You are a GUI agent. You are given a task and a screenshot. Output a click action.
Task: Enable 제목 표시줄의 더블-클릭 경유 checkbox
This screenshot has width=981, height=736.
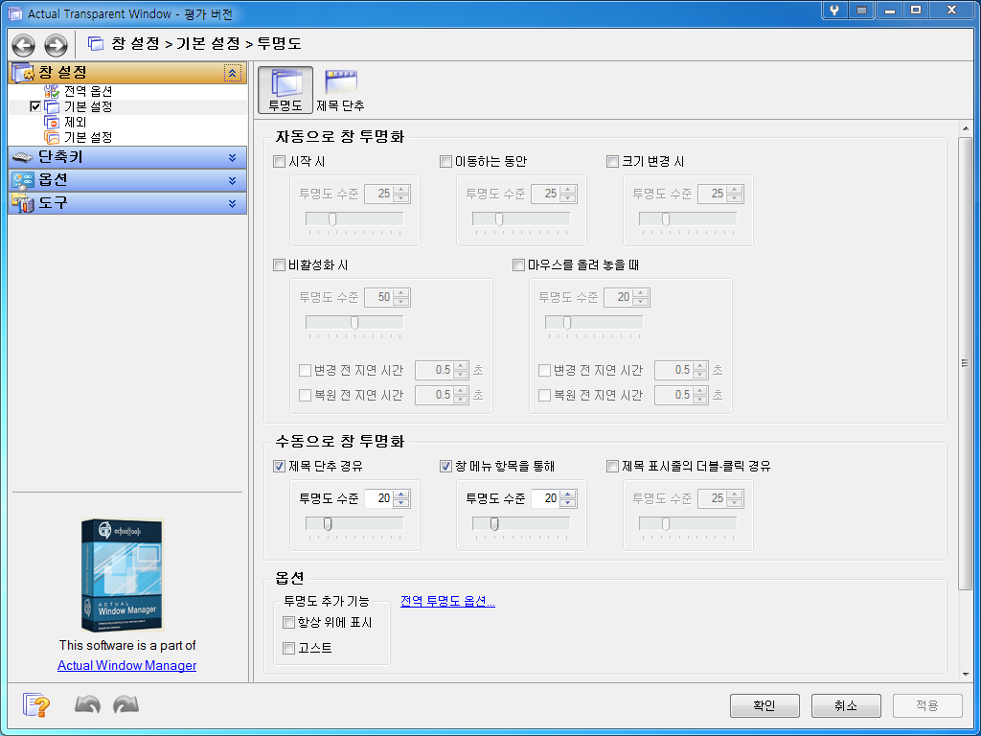tap(612, 467)
